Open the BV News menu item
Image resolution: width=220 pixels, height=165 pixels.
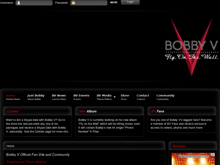click(x=59, y=97)
